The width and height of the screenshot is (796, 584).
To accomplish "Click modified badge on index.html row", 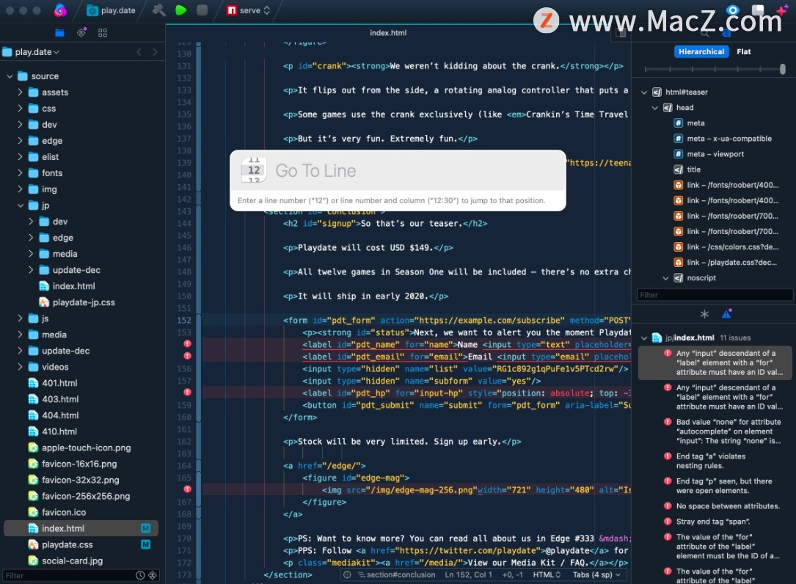I will (146, 529).
